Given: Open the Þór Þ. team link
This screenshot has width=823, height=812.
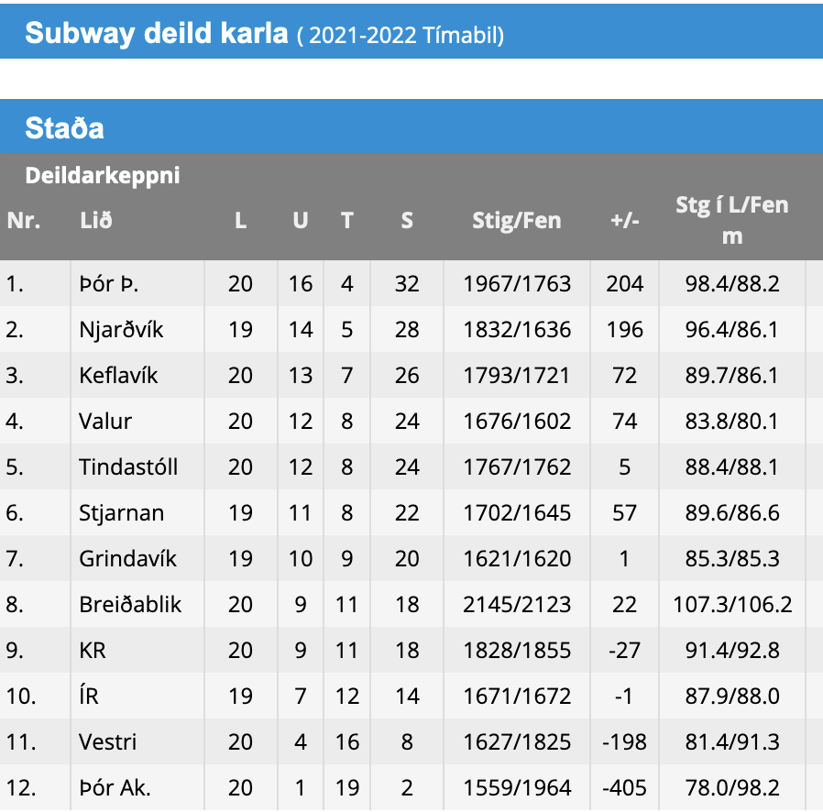Looking at the screenshot, I should [109, 284].
